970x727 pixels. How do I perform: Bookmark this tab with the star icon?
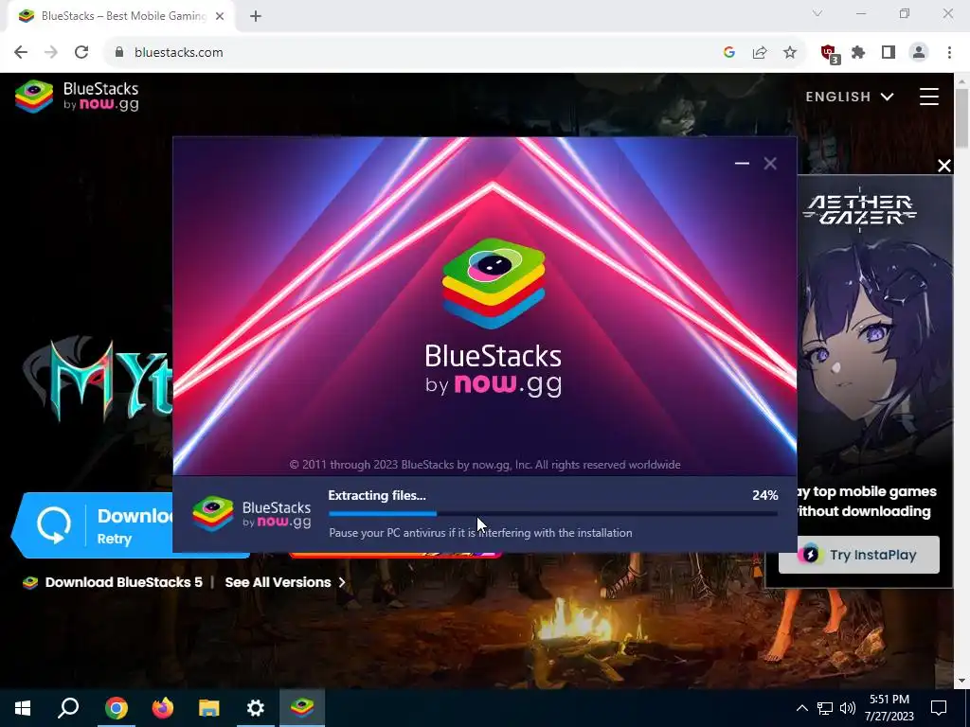pos(790,53)
